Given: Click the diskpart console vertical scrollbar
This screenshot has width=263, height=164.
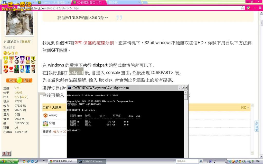Looking at the screenshot, I should 186,123.
